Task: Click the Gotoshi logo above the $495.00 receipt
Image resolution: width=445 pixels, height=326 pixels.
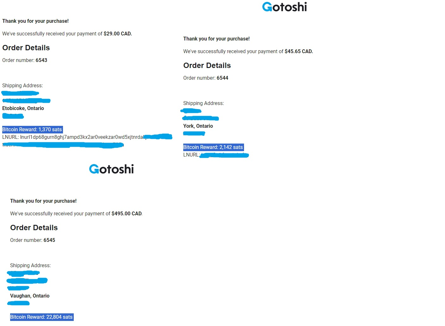Action: tap(111, 169)
